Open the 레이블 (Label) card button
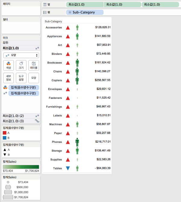 34,66
